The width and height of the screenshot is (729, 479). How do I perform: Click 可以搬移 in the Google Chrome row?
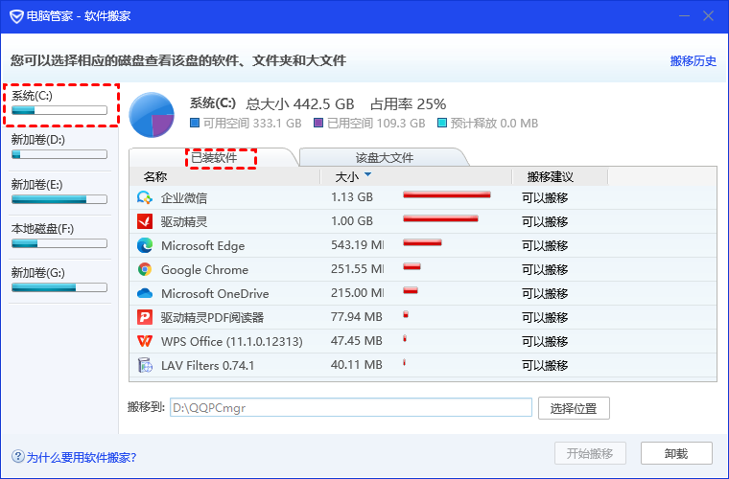[x=545, y=269]
